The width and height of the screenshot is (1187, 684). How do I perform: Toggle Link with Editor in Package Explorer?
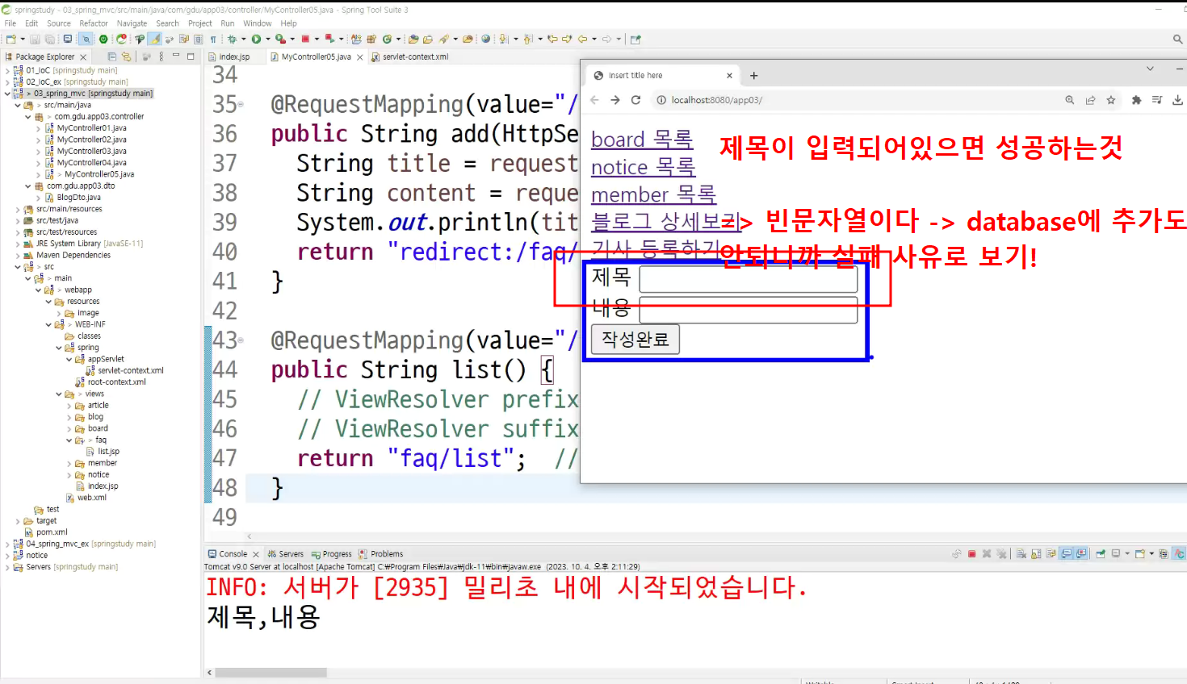coord(126,56)
